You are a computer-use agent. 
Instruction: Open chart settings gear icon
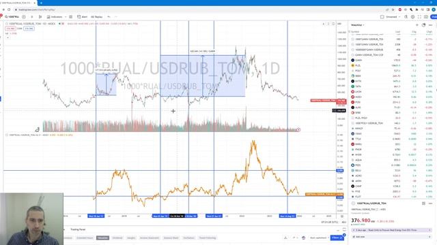coord(412,17)
